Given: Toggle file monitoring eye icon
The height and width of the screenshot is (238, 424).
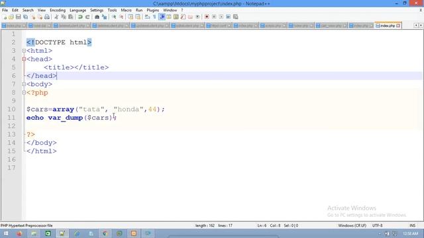Looking at the screenshot, I should coord(197,17).
